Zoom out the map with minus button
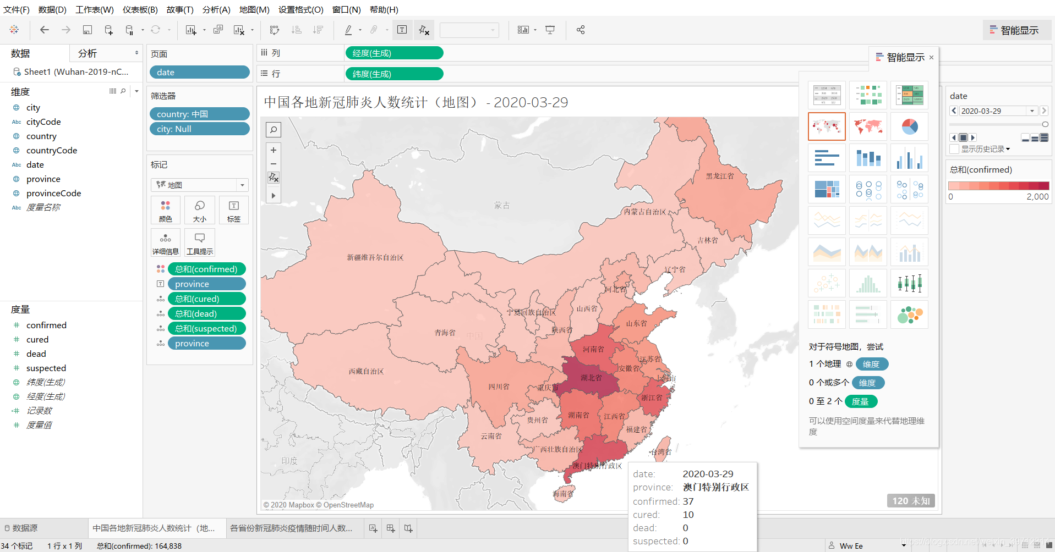Viewport: 1055px width, 552px height. click(x=274, y=164)
